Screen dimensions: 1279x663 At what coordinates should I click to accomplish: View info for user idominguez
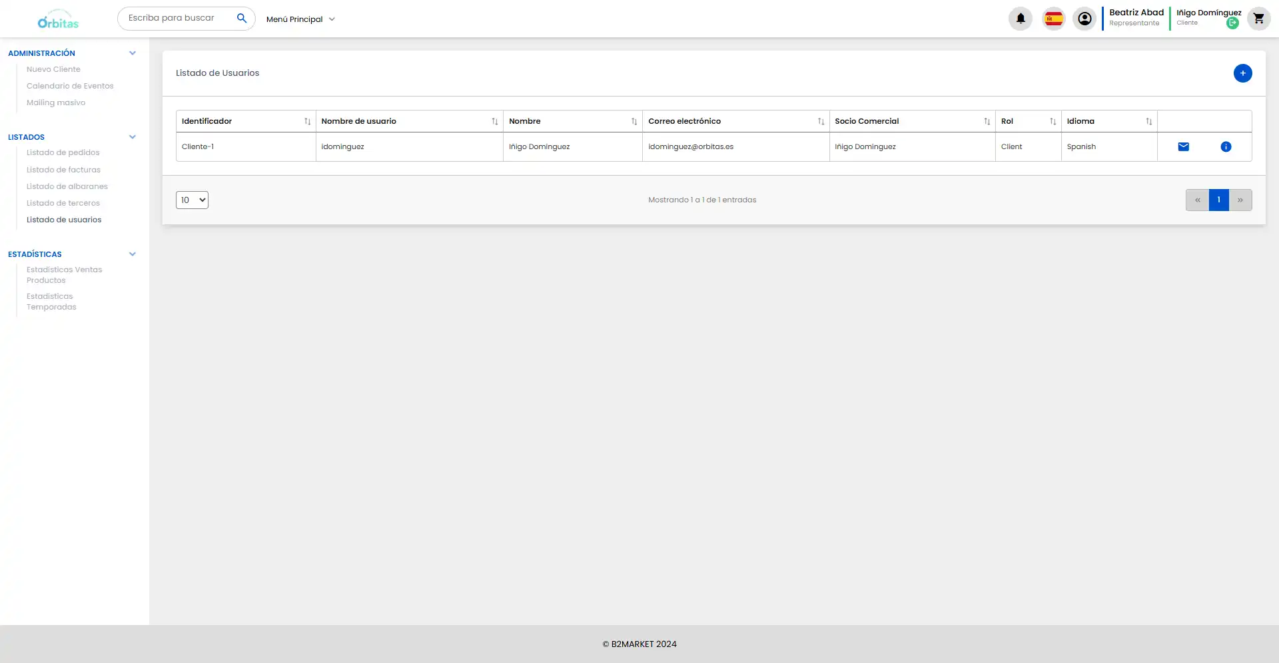click(1226, 147)
